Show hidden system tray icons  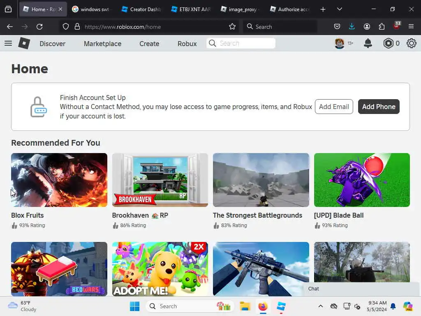[321, 306]
